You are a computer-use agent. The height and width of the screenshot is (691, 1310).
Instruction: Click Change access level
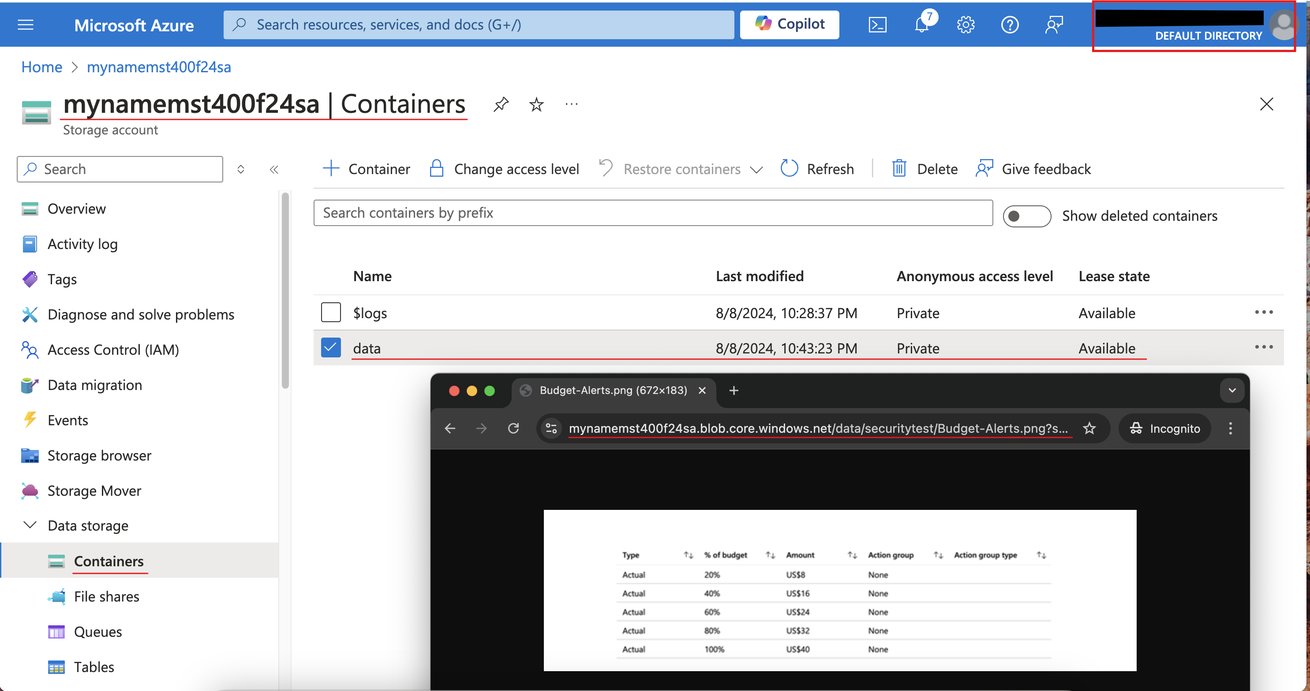pos(504,169)
